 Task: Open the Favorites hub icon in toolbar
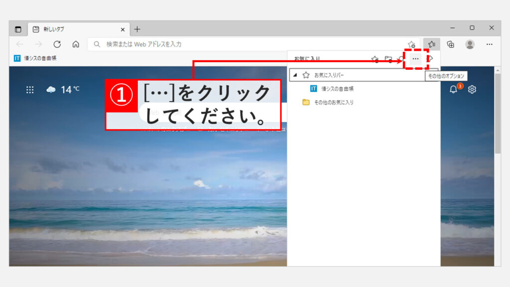coord(432,44)
